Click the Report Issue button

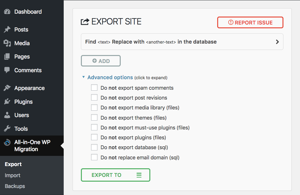tap(250, 22)
